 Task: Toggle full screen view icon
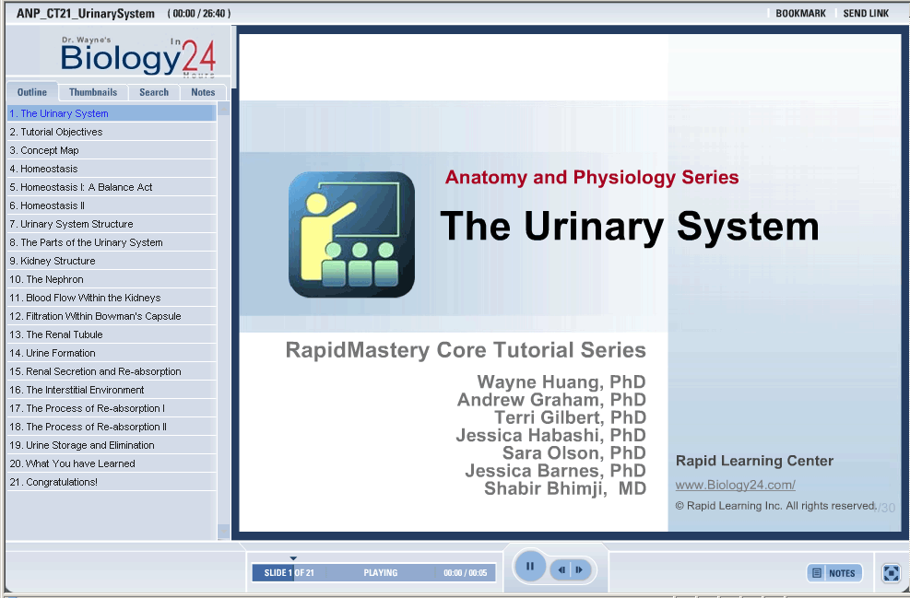click(891, 573)
